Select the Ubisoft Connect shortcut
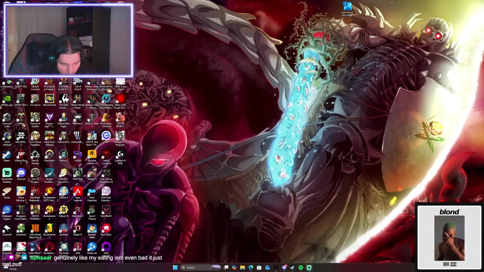 [35, 84]
